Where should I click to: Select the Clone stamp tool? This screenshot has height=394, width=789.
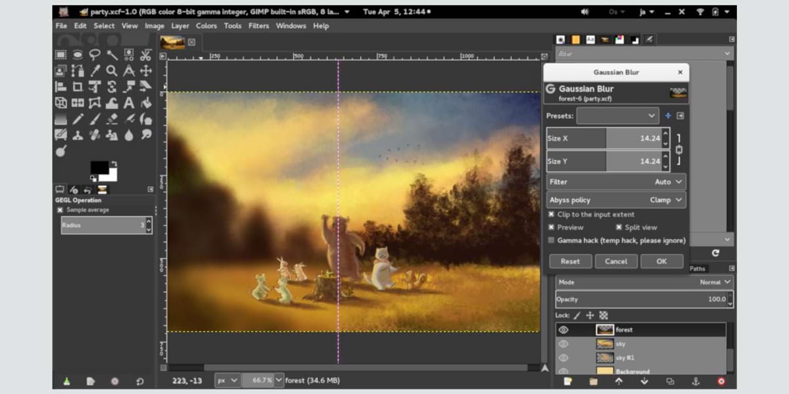click(78, 135)
